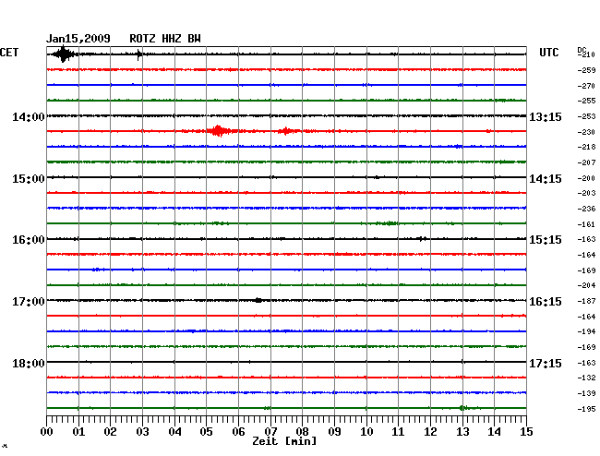This screenshot has height=456, width=600.
Task: Click the DC offset value -204
Action: 586,285
